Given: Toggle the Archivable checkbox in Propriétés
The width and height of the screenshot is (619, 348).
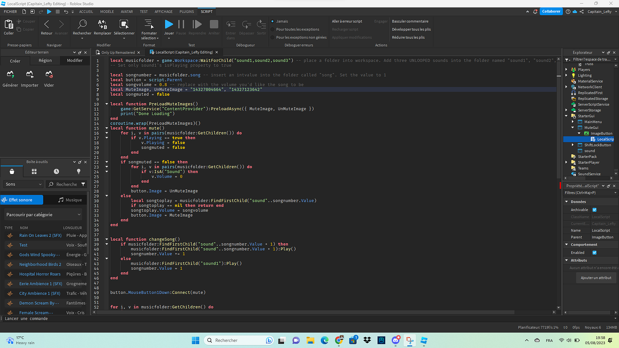Looking at the screenshot, I should coord(594,209).
